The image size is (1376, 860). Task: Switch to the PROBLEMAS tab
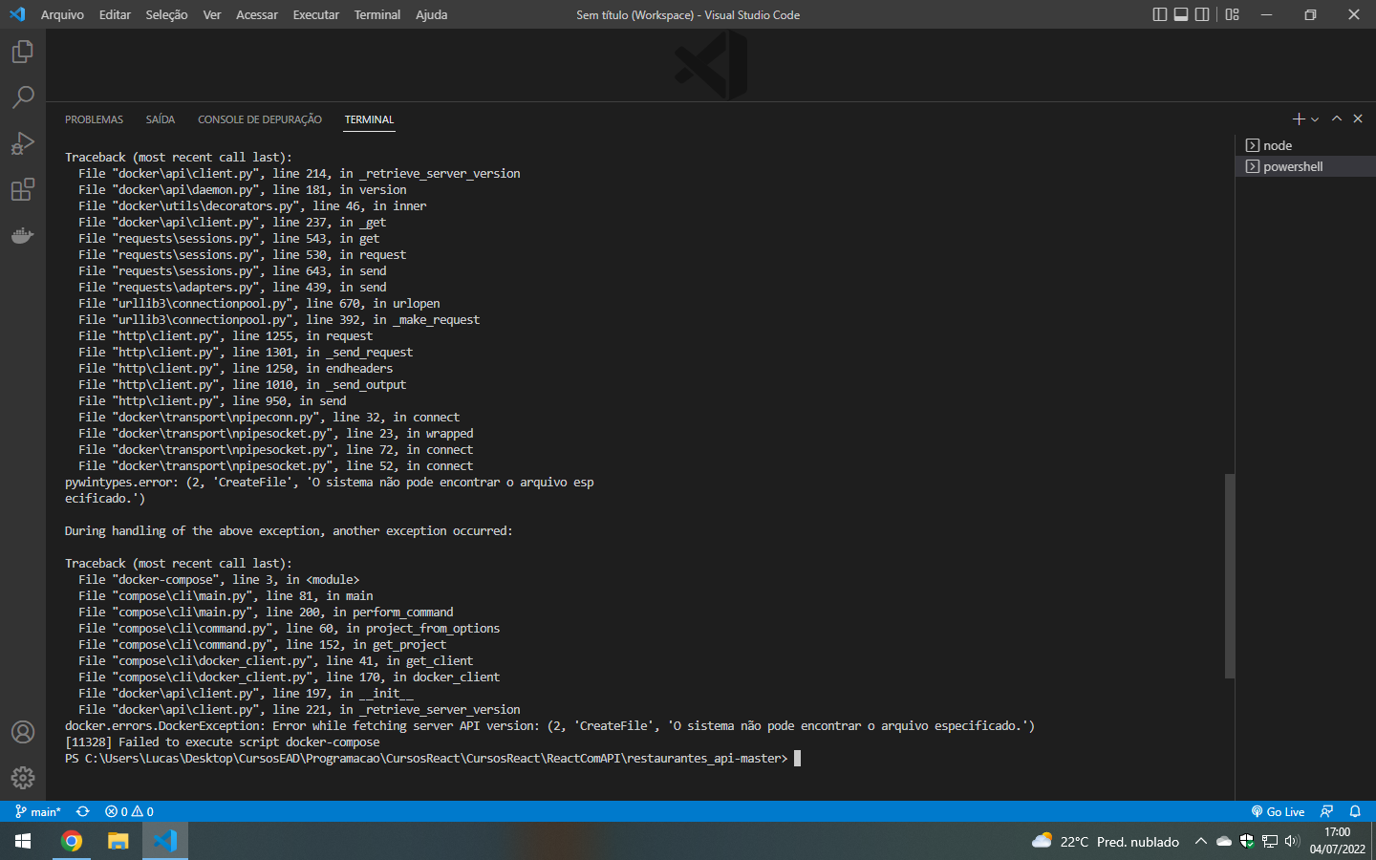pos(94,119)
